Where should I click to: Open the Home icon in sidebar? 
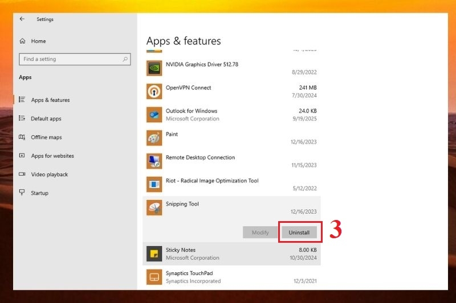(22, 41)
